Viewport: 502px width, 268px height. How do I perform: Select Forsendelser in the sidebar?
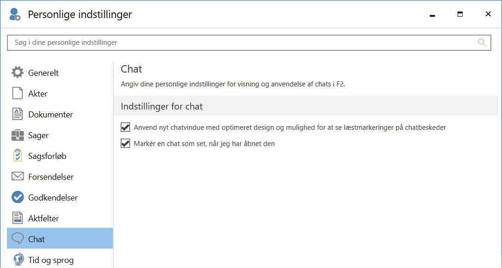click(60, 177)
